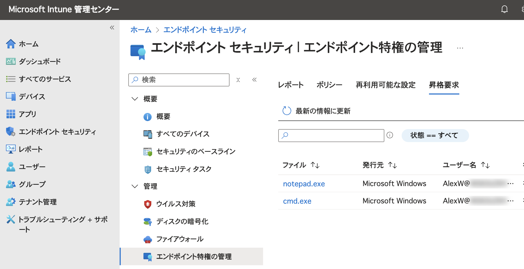Focus the 検索 menu search box

(x=179, y=80)
